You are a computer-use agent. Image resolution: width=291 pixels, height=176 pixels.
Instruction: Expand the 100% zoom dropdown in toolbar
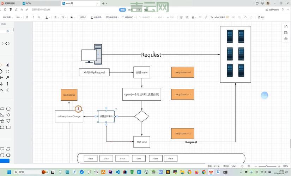(x=83, y=17)
